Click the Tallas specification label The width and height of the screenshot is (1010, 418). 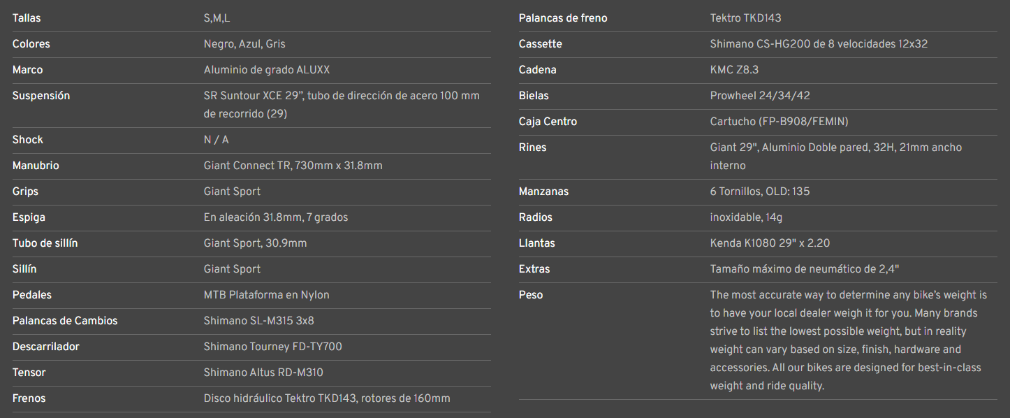[x=27, y=18]
